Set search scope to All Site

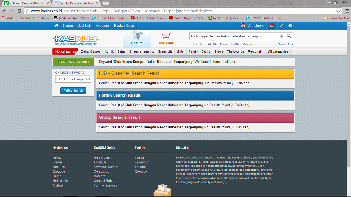coord(213,44)
